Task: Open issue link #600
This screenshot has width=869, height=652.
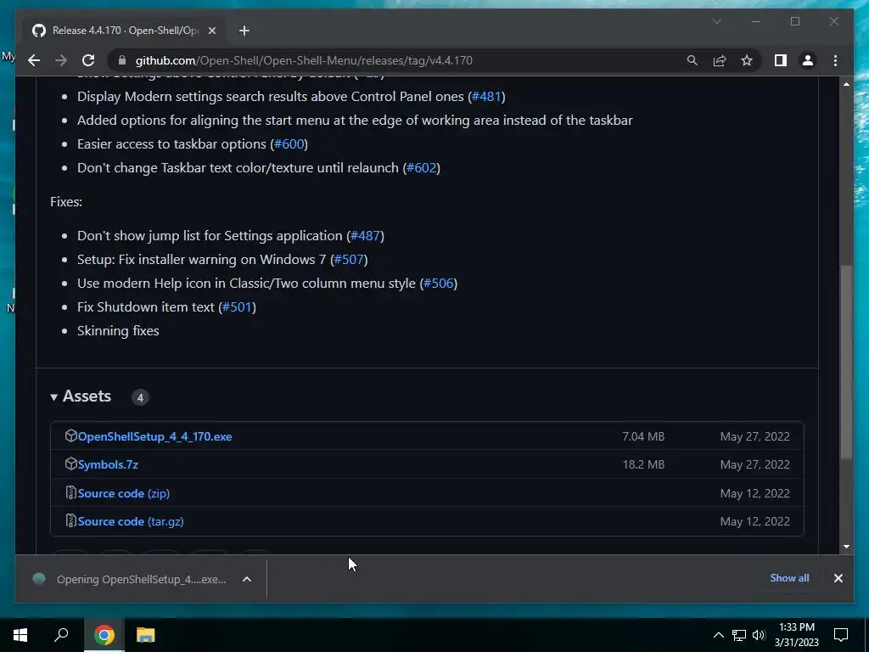Action: (x=289, y=144)
